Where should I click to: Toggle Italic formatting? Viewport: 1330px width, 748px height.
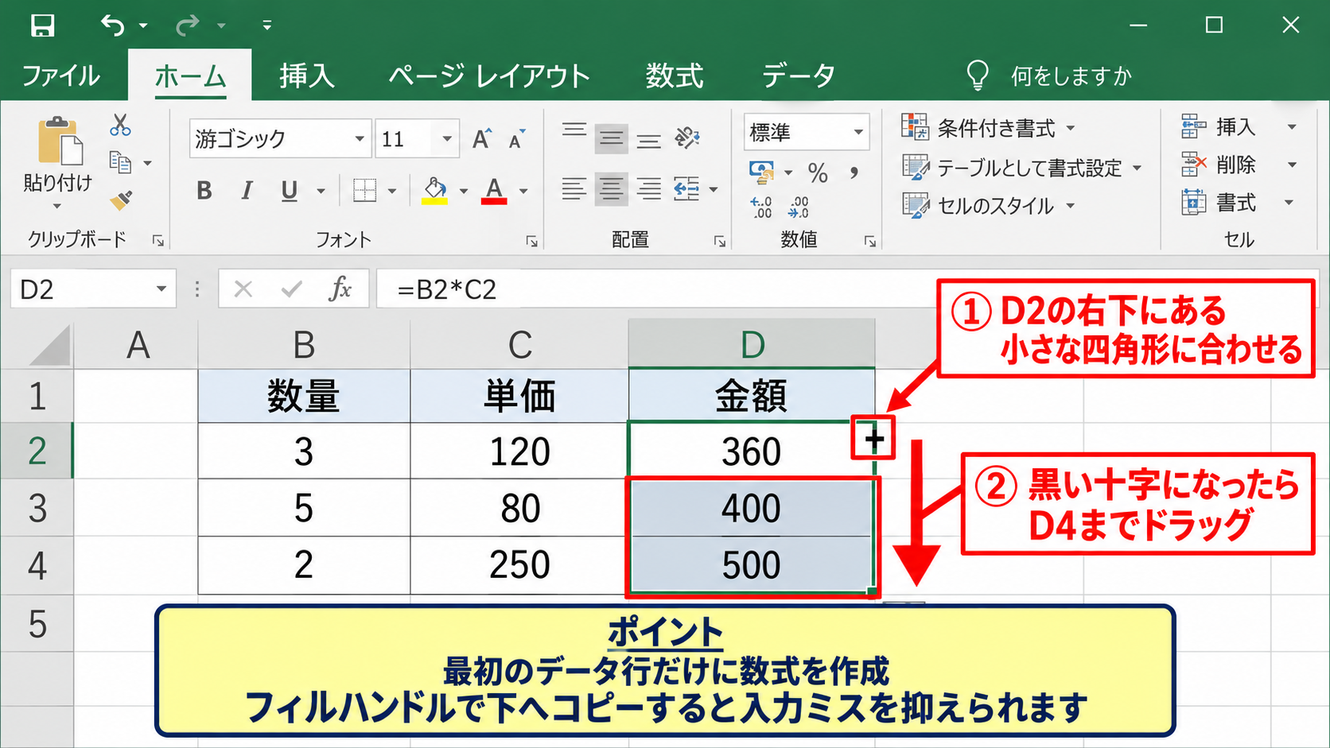coord(247,190)
